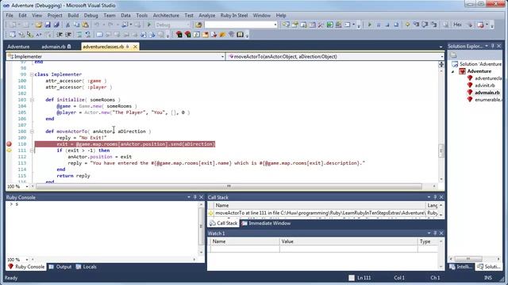Open the moveActorTo method dropdown
Image resolution: width=508 pixels, height=285 pixels.
(x=442, y=56)
